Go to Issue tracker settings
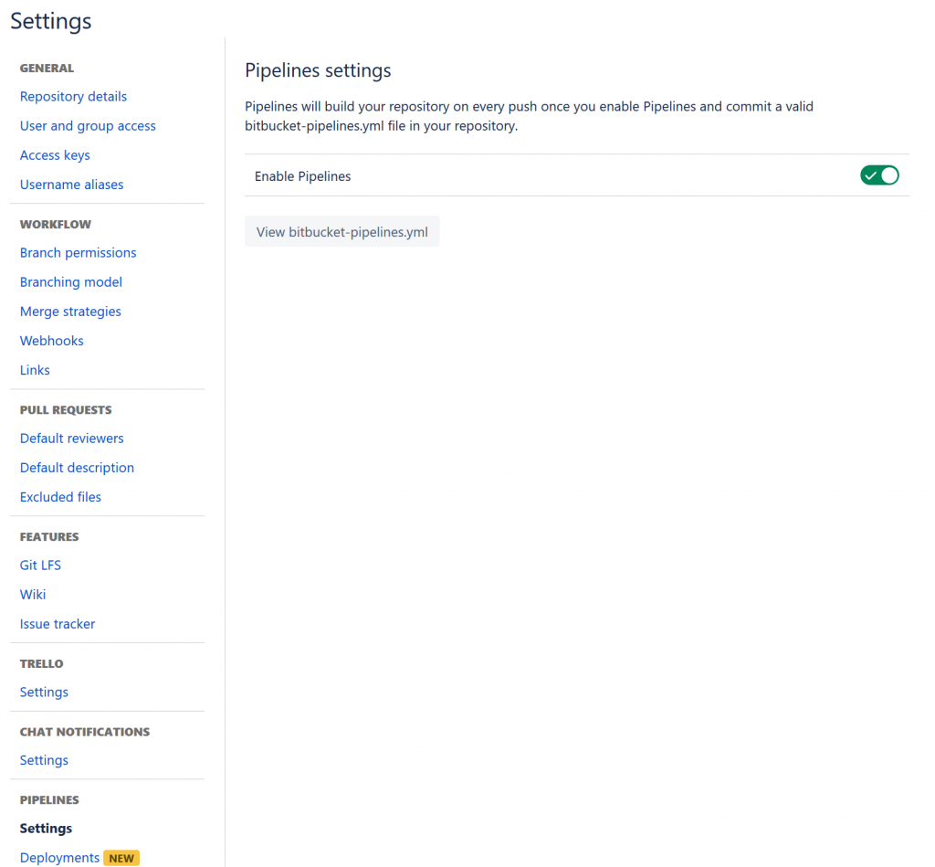Image resolution: width=935 pixels, height=867 pixels. (x=58, y=624)
